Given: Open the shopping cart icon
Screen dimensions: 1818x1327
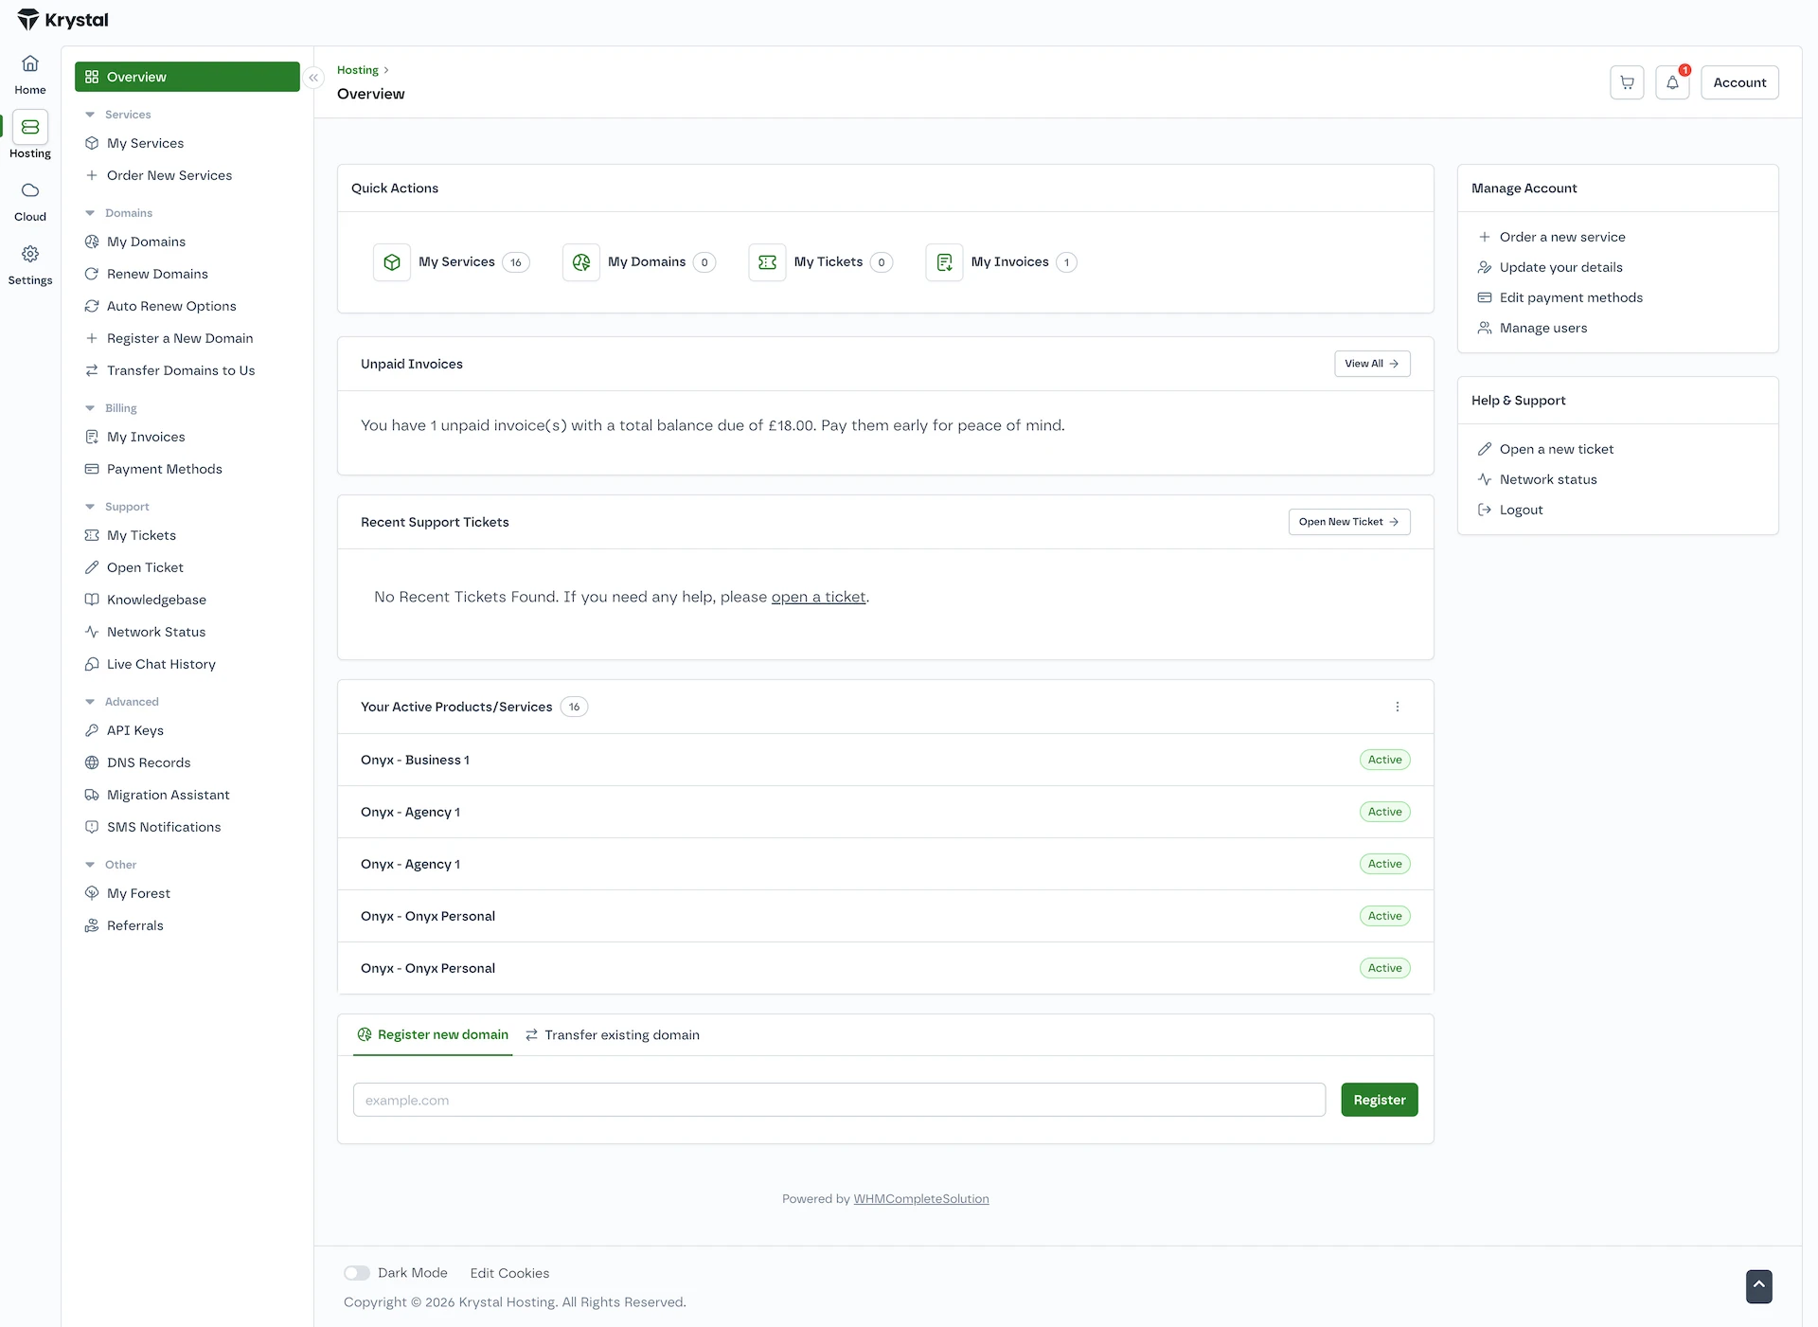Looking at the screenshot, I should tap(1627, 82).
